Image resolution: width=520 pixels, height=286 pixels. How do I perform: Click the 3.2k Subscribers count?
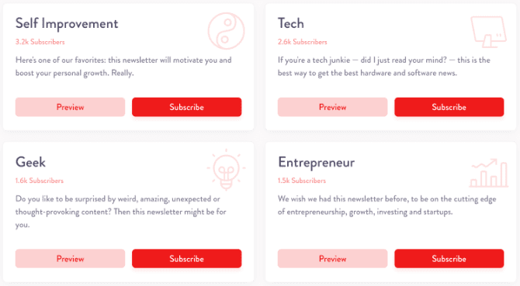pyautogui.click(x=40, y=42)
